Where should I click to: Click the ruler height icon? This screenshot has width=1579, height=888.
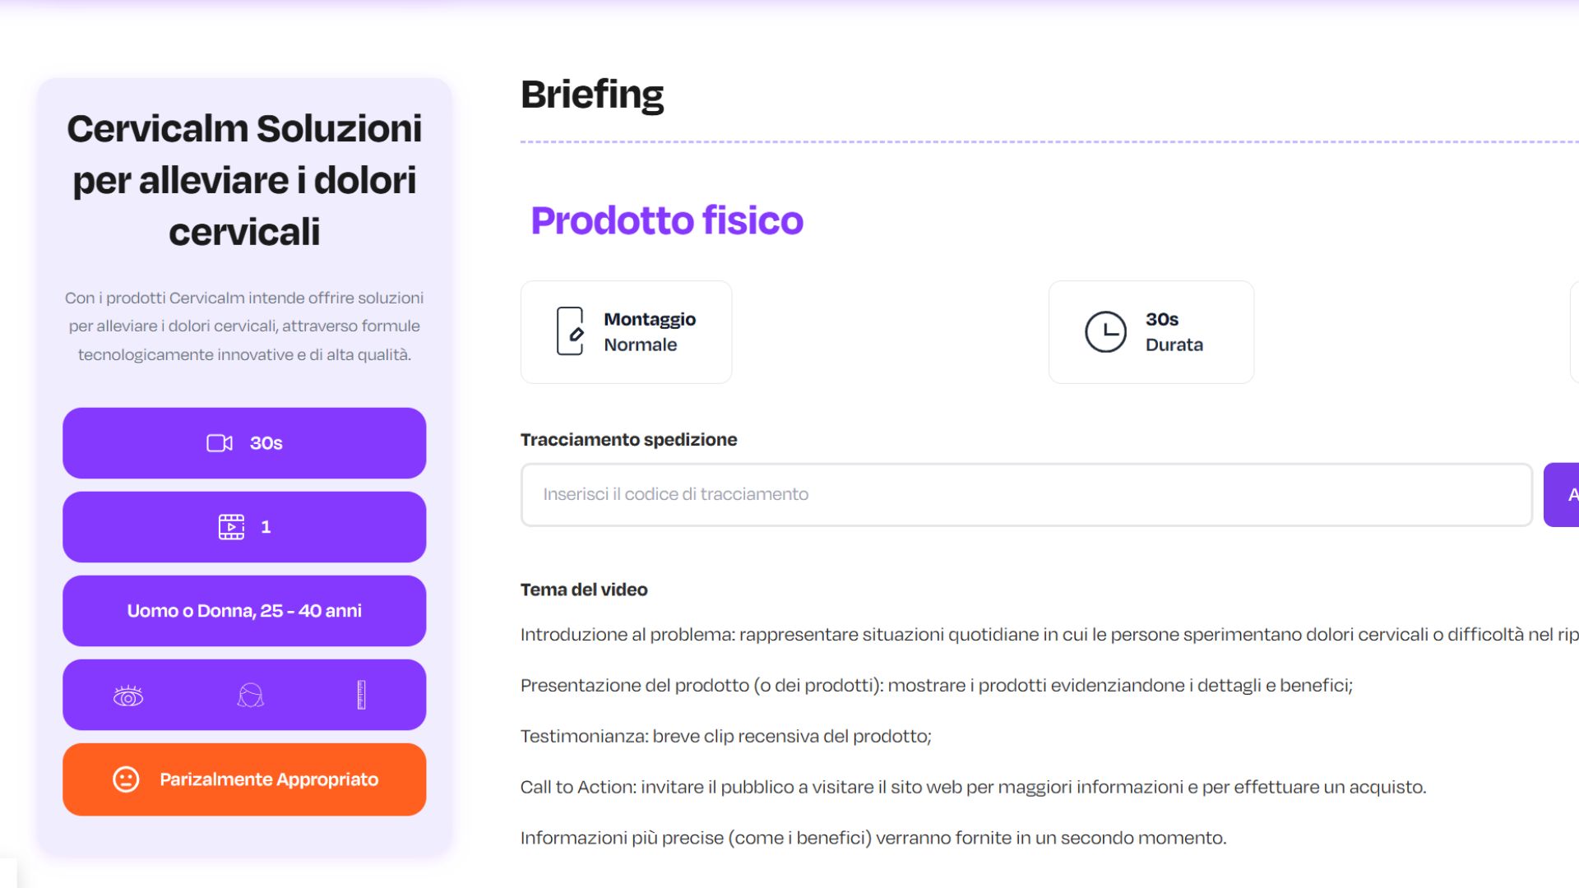(361, 696)
